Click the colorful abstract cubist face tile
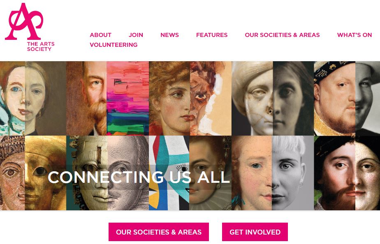 tap(169, 173)
